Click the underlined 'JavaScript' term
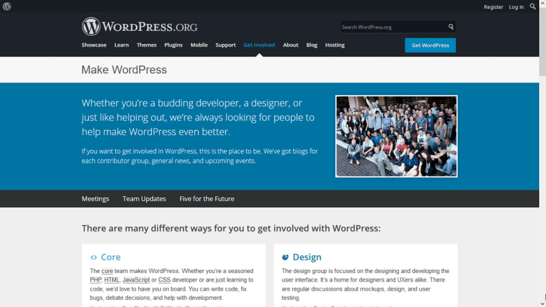The height and width of the screenshot is (307, 546). (136, 280)
